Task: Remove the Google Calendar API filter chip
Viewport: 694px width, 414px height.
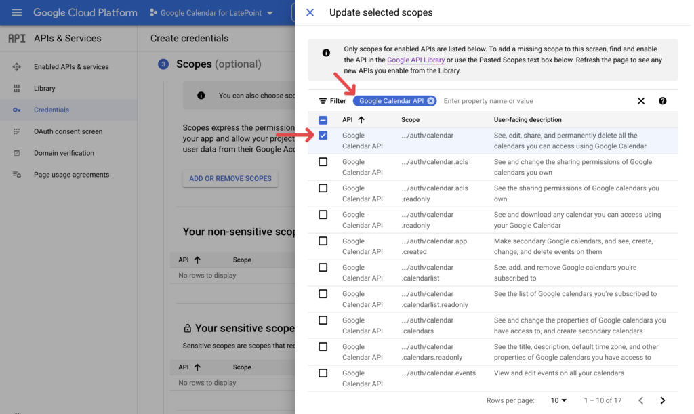Action: [x=430, y=100]
